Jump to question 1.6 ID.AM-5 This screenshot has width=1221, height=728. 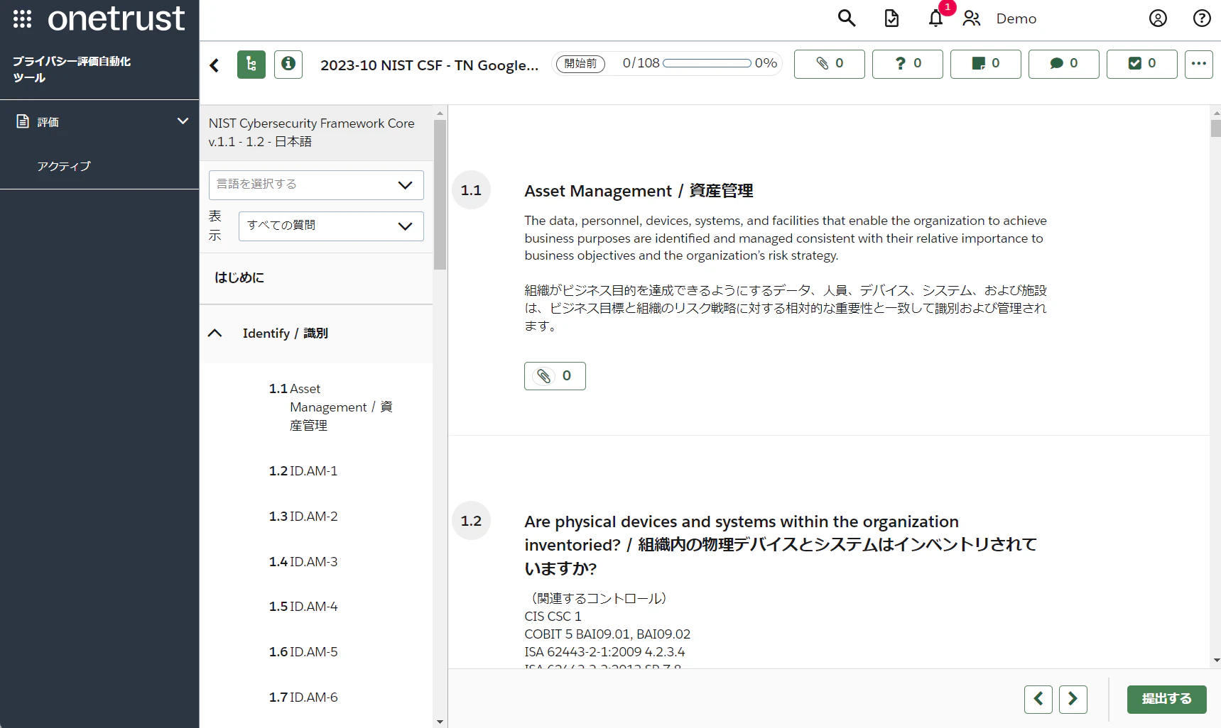click(x=303, y=652)
